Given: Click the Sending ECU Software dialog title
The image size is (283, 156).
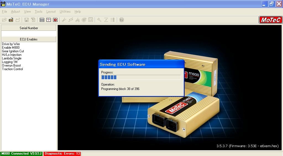Looking at the screenshot, I should [122, 64].
